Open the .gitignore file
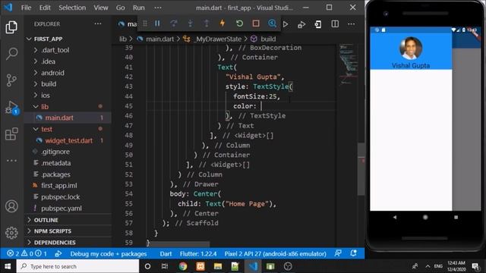Image resolution: width=486 pixels, height=273 pixels. pyautogui.click(x=68, y=152)
